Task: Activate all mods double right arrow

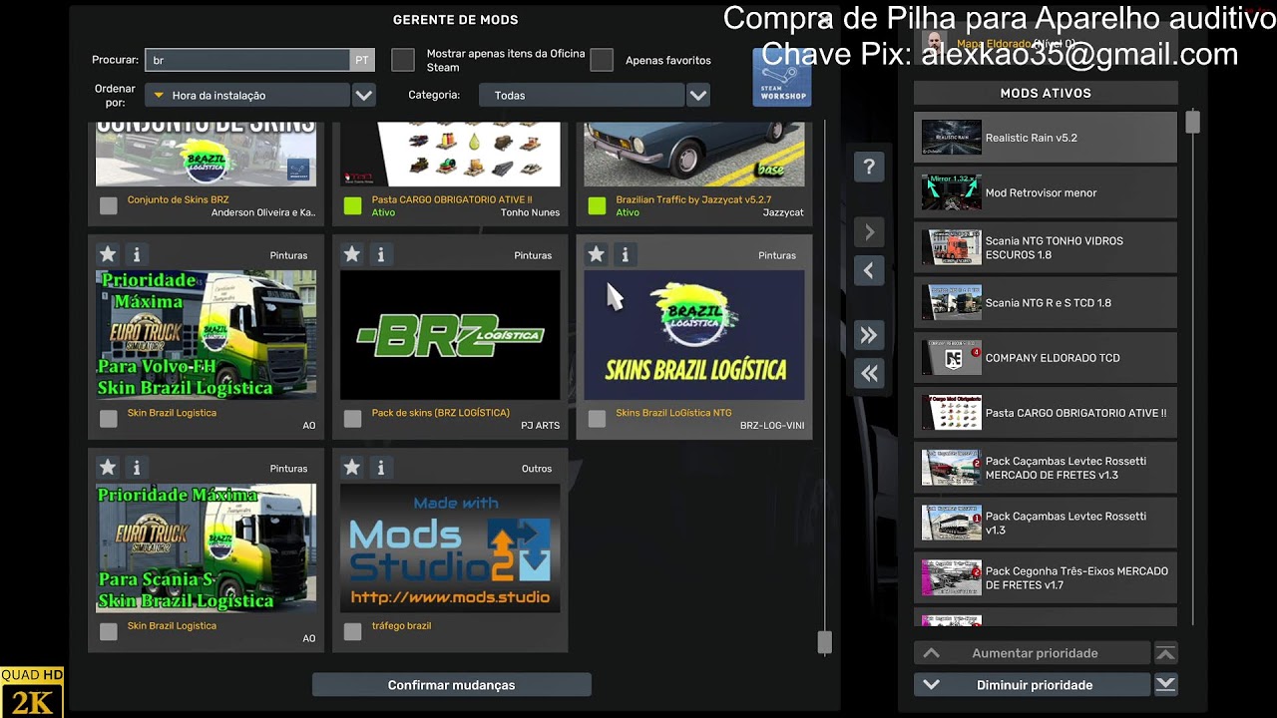Action: 869,336
